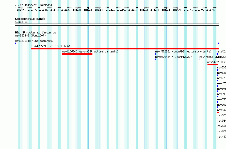Click the nsv832402 (Wong2007) variant label
226x149 pixels.
click(x=30, y=35)
